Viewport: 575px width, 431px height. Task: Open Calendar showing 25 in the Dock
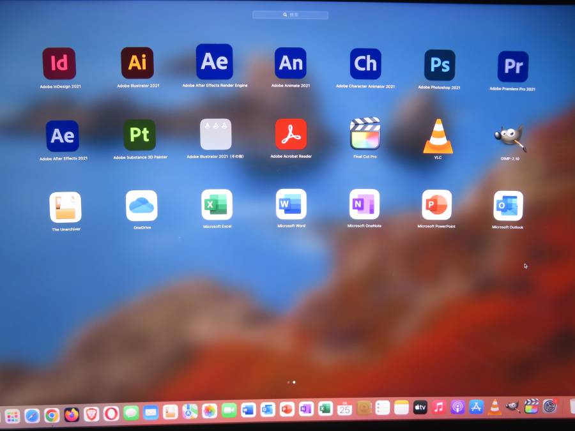pos(344,408)
